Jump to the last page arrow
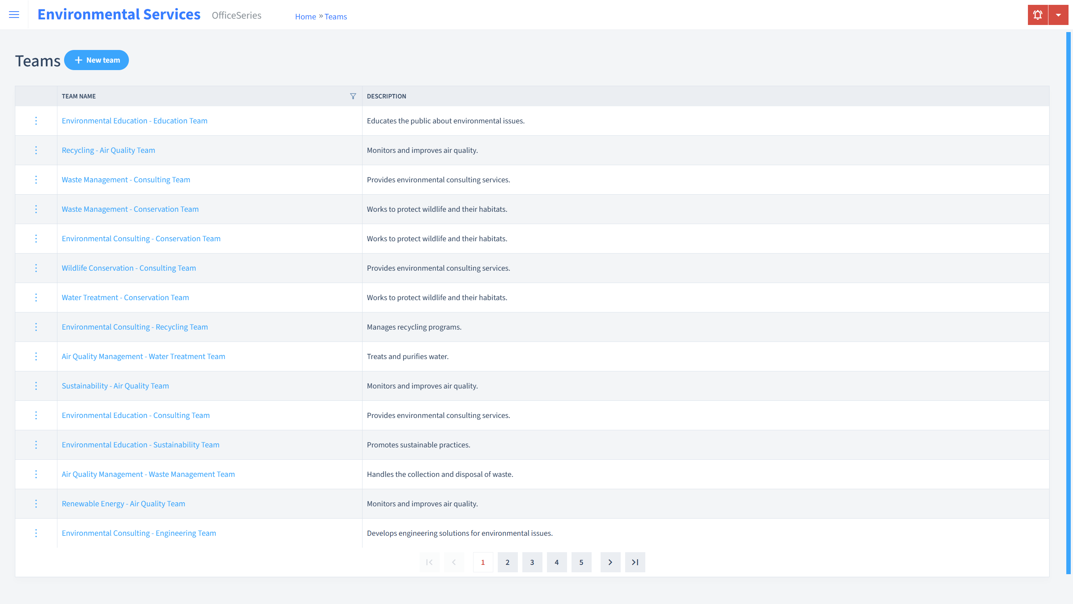Image resolution: width=1073 pixels, height=604 pixels. click(x=635, y=562)
